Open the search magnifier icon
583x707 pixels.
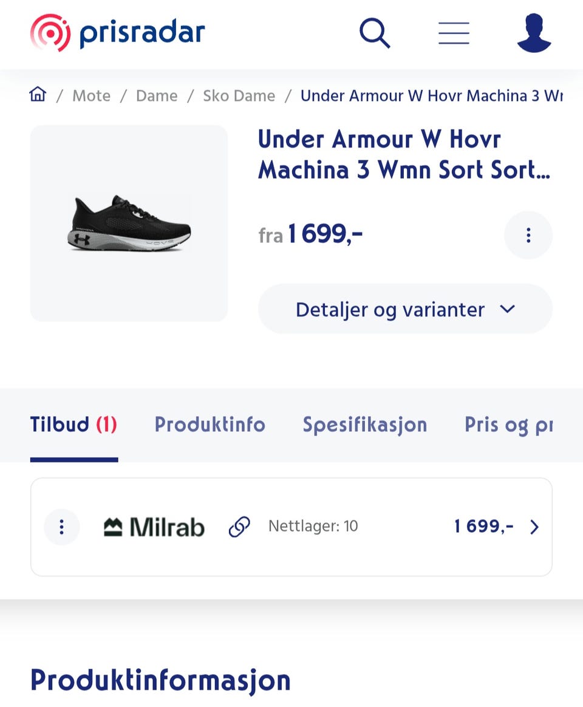(x=374, y=33)
